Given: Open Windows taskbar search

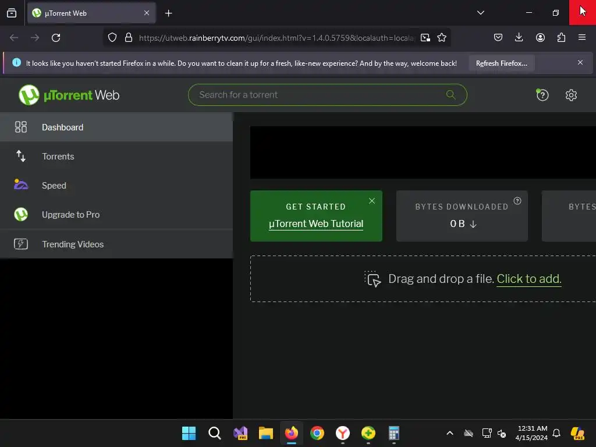Looking at the screenshot, I should click(x=214, y=433).
